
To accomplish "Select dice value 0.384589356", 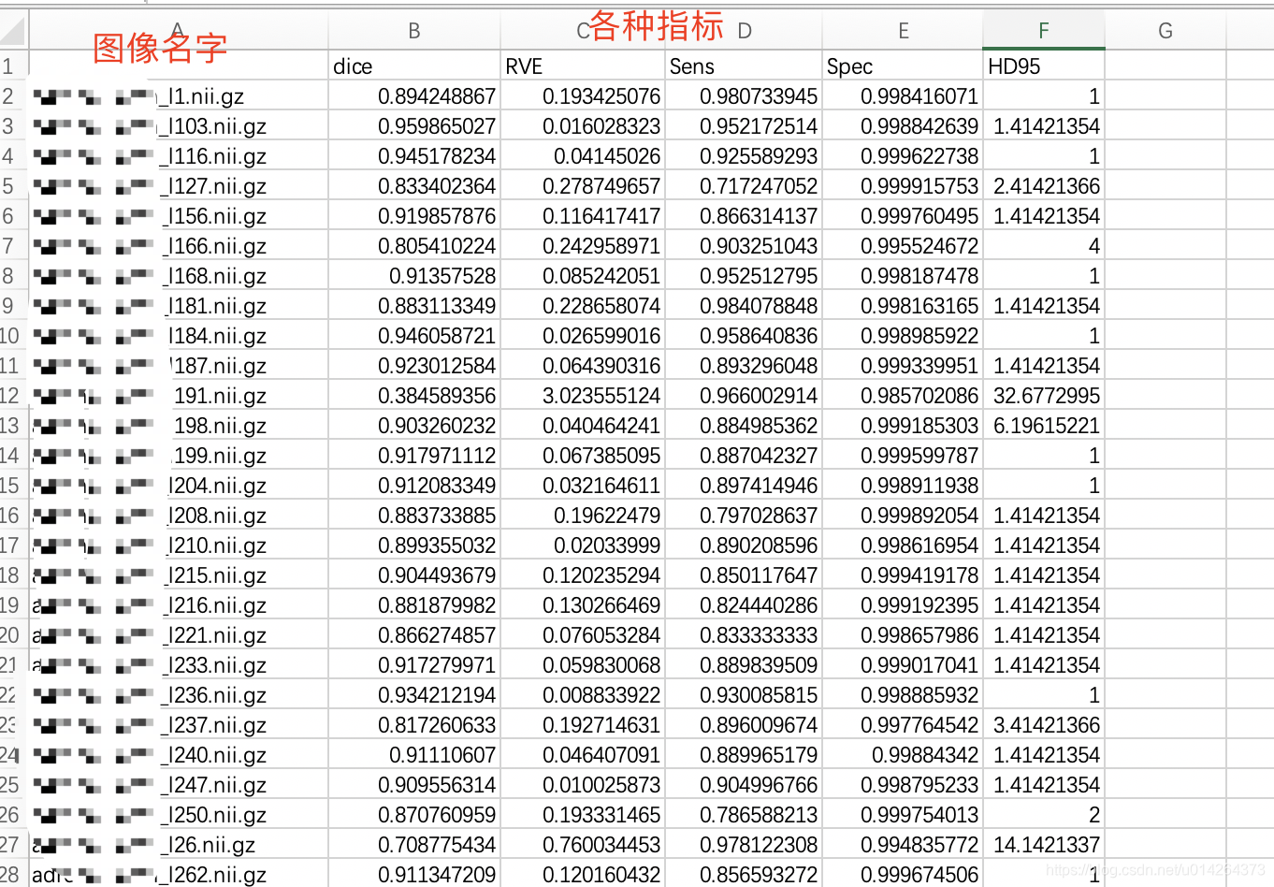I will pyautogui.click(x=414, y=396).
